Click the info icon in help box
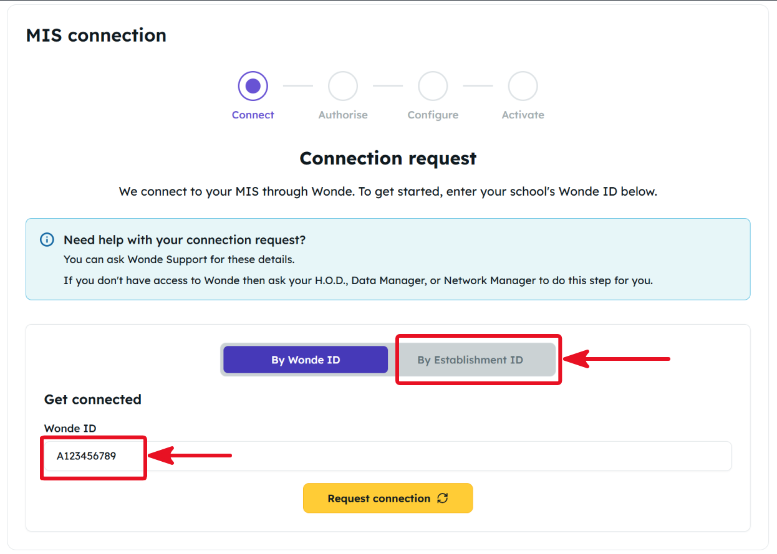The width and height of the screenshot is (777, 554). pos(47,240)
